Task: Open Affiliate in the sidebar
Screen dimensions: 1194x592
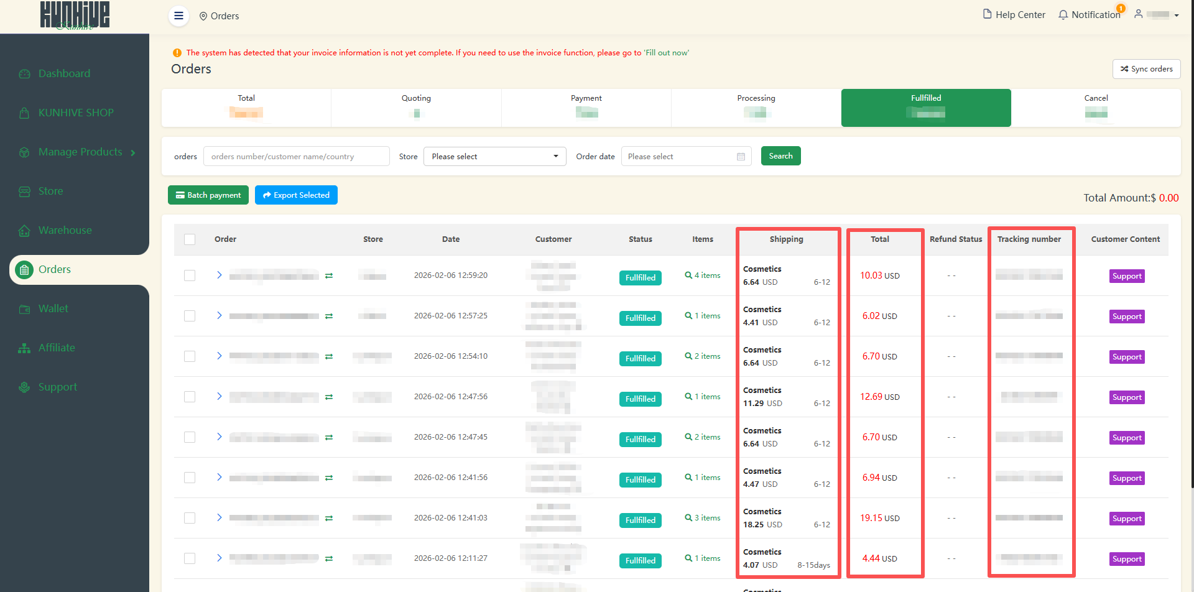Action: pos(57,348)
